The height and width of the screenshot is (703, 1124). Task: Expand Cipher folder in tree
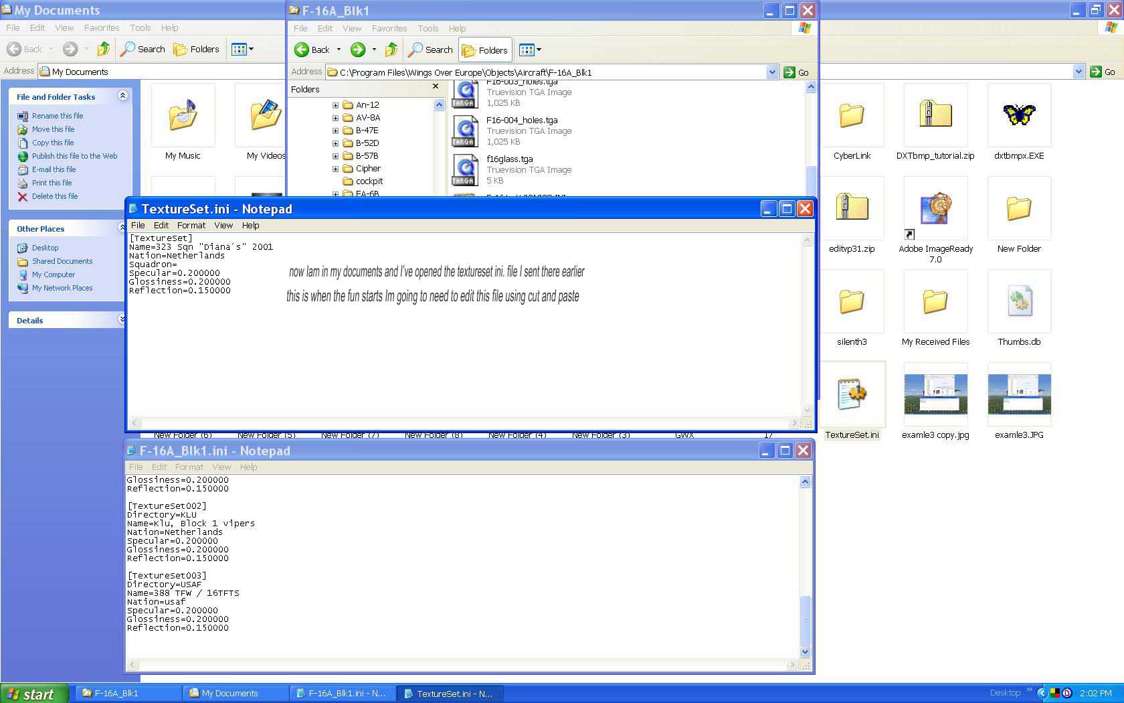click(x=335, y=169)
